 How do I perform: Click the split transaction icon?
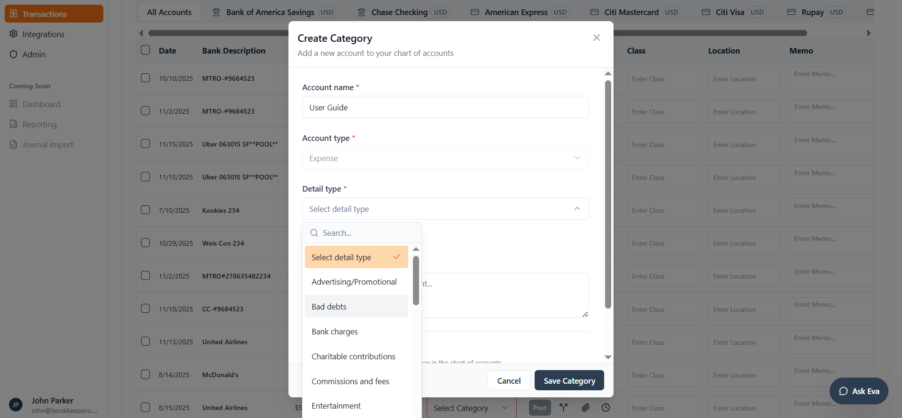tap(563, 408)
